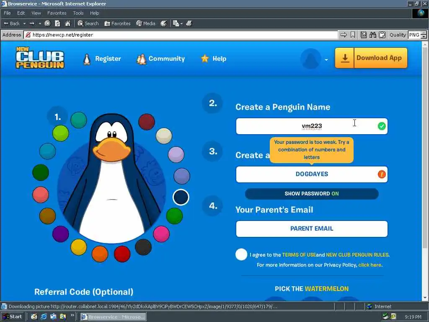Open the View menu
This screenshot has height=322, width=429.
36,13
